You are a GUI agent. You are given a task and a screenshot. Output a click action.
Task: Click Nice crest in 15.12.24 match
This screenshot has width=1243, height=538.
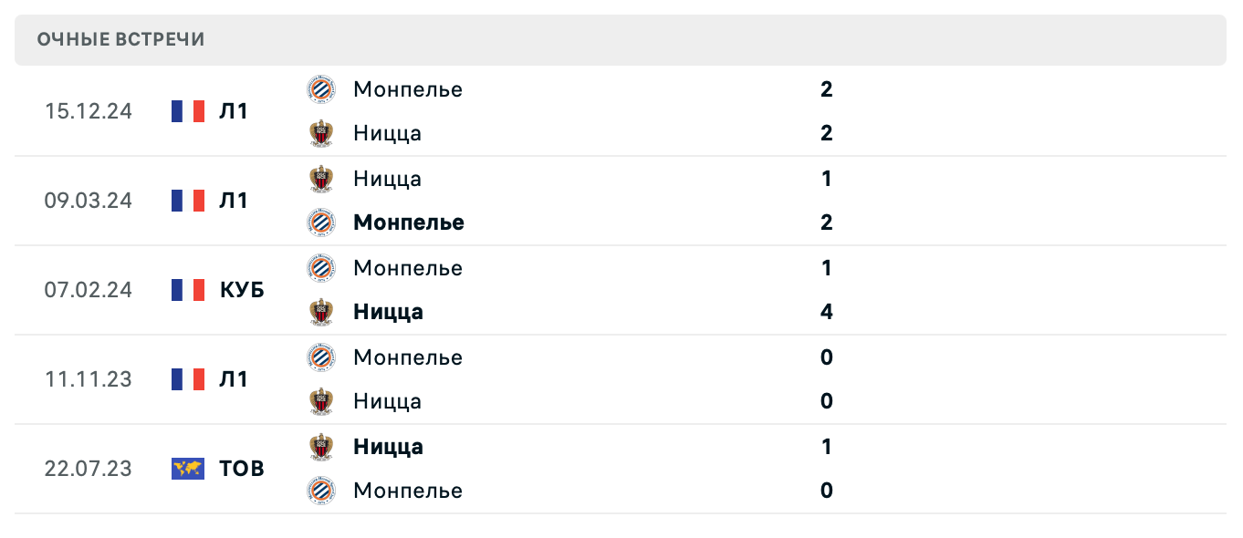(321, 133)
